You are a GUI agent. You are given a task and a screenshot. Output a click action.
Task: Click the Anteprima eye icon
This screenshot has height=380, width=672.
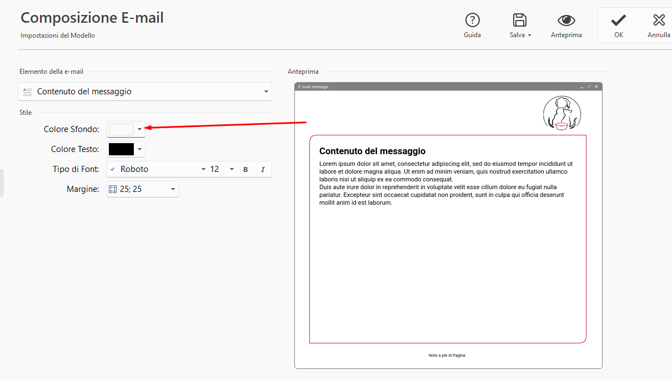[566, 21]
